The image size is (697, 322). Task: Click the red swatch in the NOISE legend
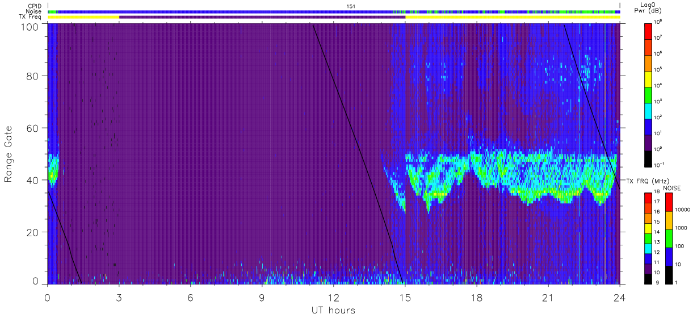pos(669,202)
